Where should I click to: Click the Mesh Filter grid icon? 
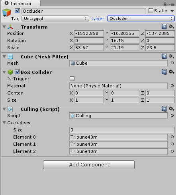tap(10, 57)
